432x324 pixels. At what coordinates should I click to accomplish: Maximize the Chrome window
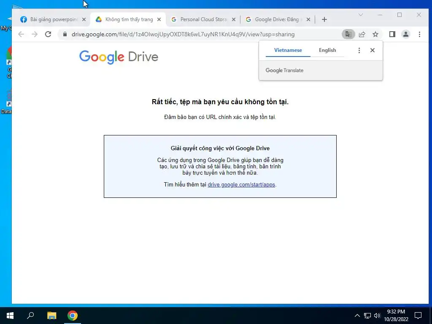[x=400, y=15]
